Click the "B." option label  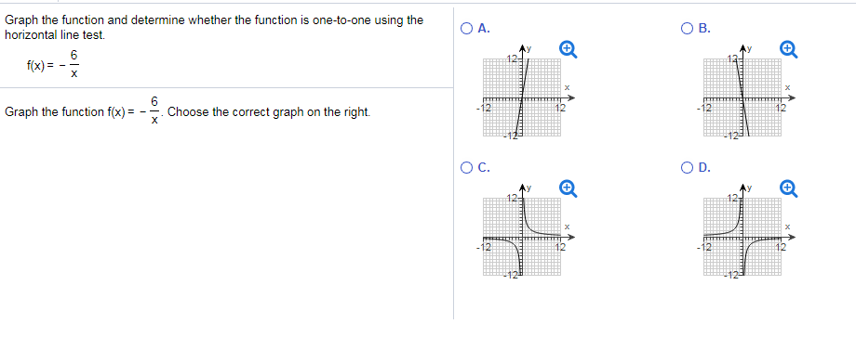coord(704,29)
